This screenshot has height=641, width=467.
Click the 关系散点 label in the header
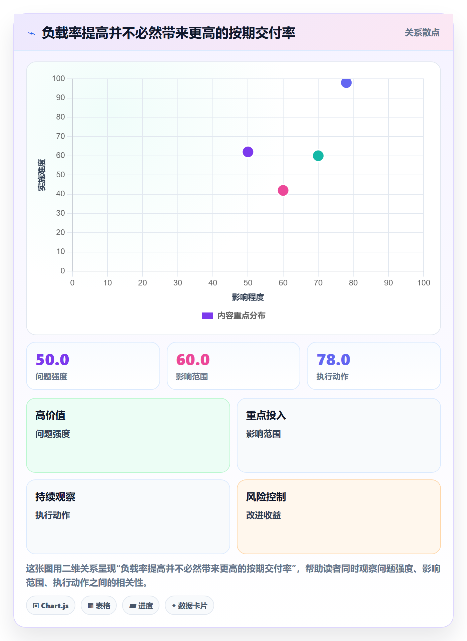click(x=422, y=33)
